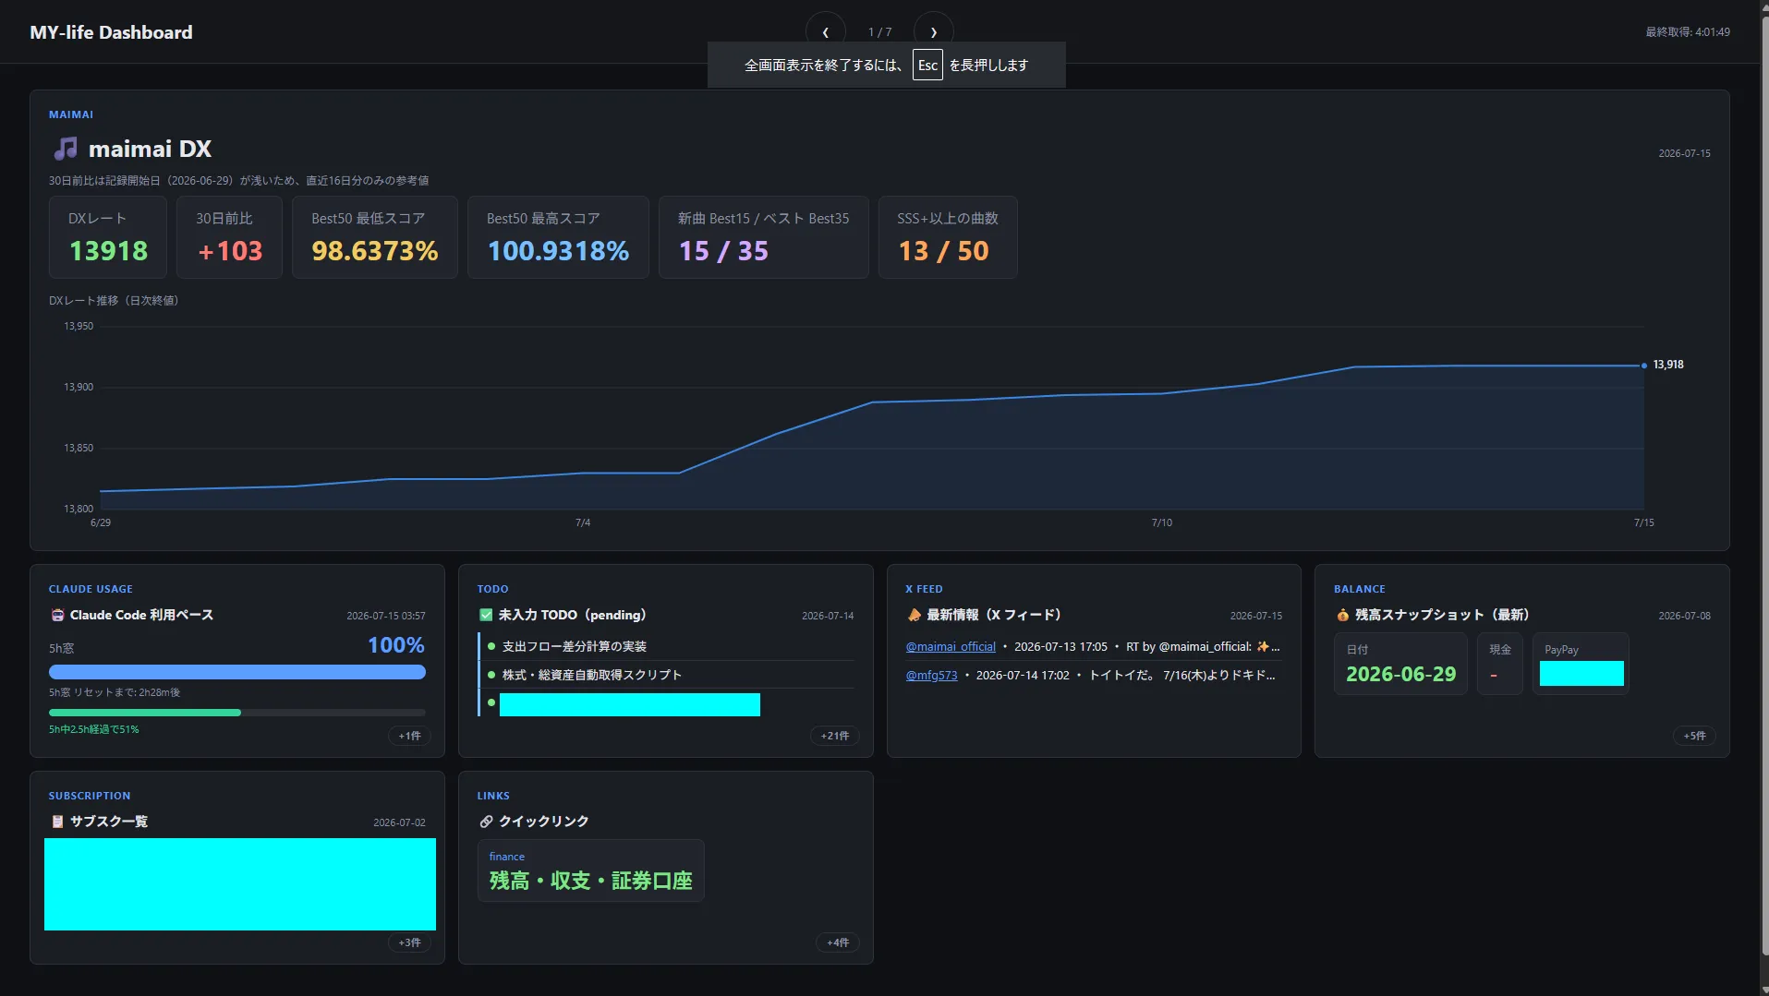The height and width of the screenshot is (996, 1769).
Task: Click the balance money bag icon
Action: pyautogui.click(x=1342, y=615)
